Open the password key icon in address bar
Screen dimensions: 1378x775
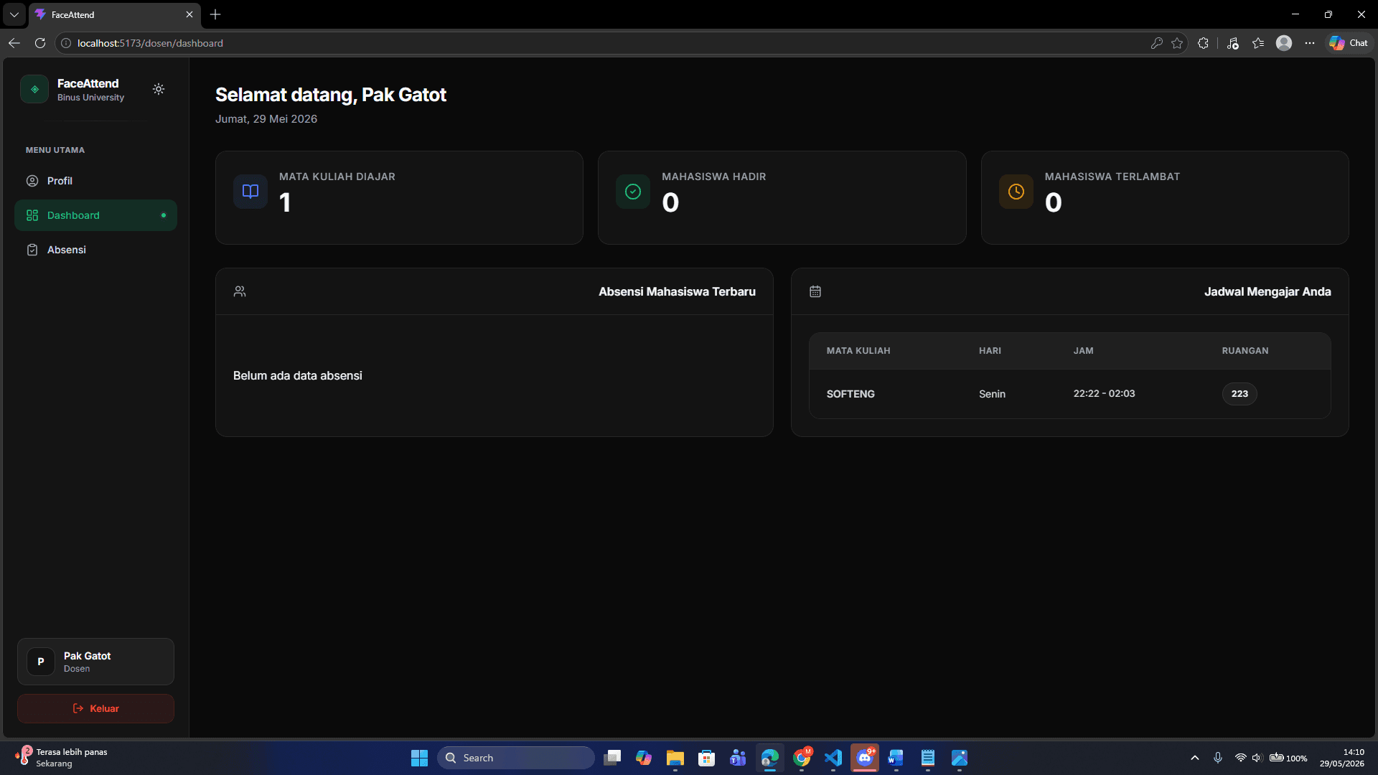(x=1156, y=43)
